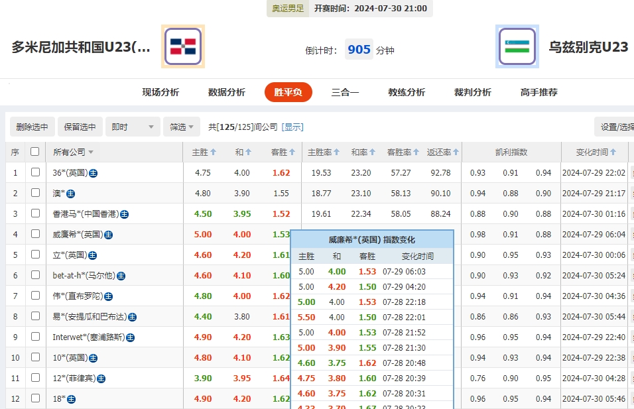Enable the checkbox beside Interwet*(塞浦路斯)
This screenshot has width=634, height=409.
point(34,337)
